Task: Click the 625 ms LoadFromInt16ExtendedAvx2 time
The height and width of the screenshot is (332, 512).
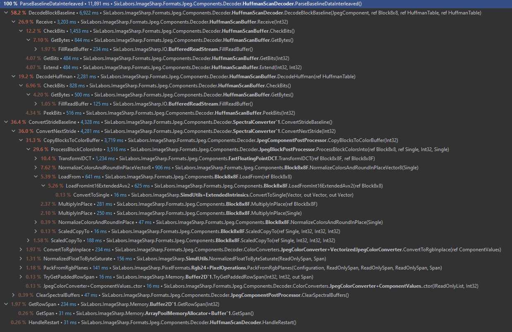Action: [x=142, y=186]
